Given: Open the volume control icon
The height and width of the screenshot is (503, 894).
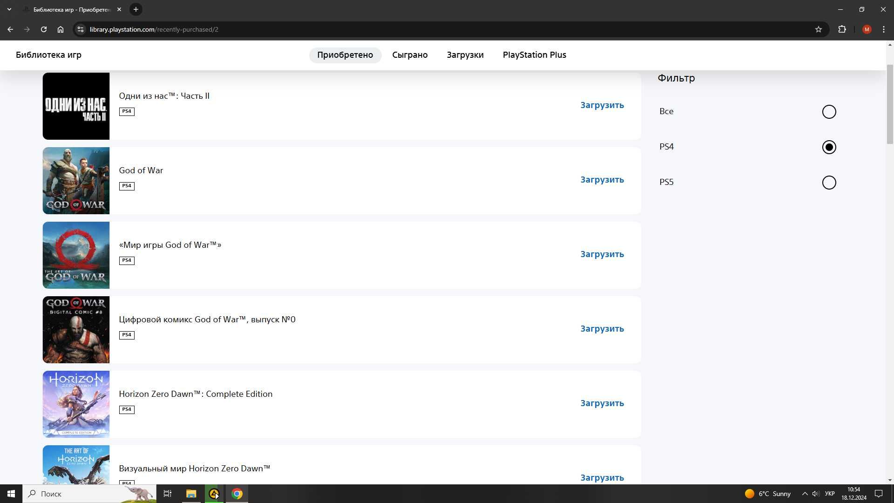Looking at the screenshot, I should pos(816,494).
